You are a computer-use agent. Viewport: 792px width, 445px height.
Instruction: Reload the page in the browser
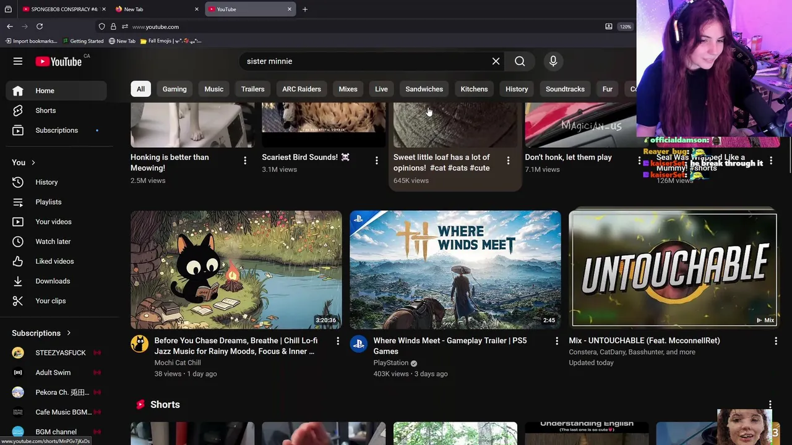40,27
